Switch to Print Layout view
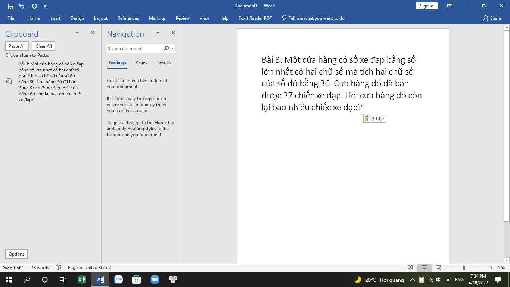 [425, 268]
